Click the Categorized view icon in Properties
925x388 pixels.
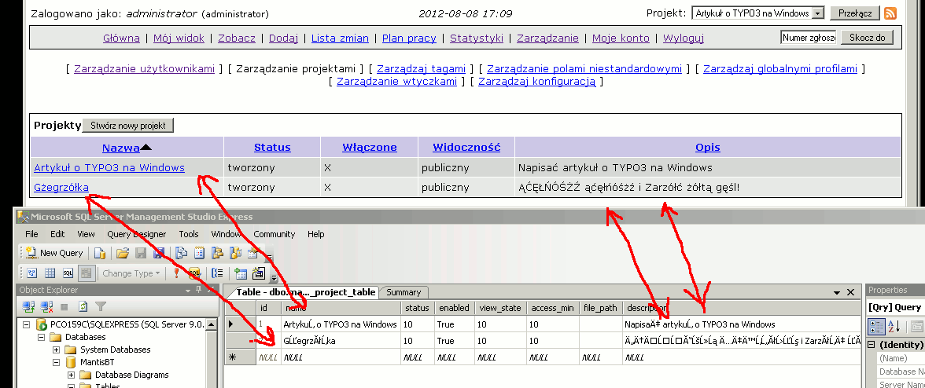click(875, 326)
